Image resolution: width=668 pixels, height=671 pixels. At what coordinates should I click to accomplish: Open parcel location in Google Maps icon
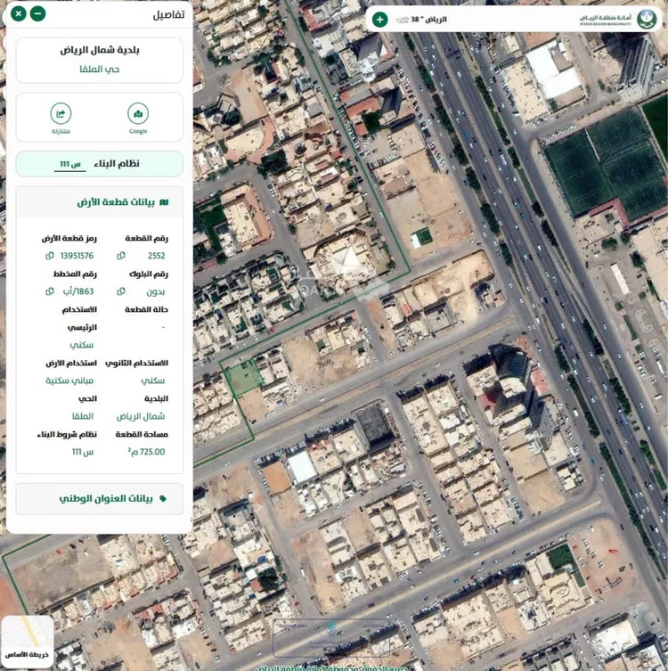click(x=138, y=114)
